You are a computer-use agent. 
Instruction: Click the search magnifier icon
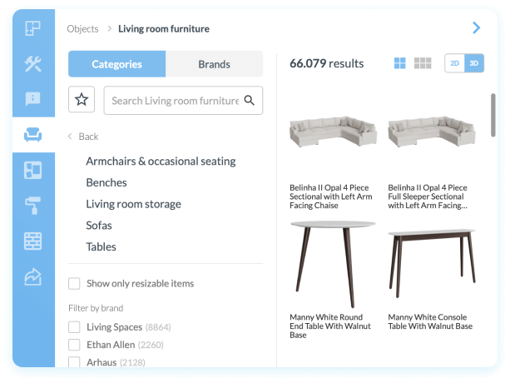coord(249,101)
